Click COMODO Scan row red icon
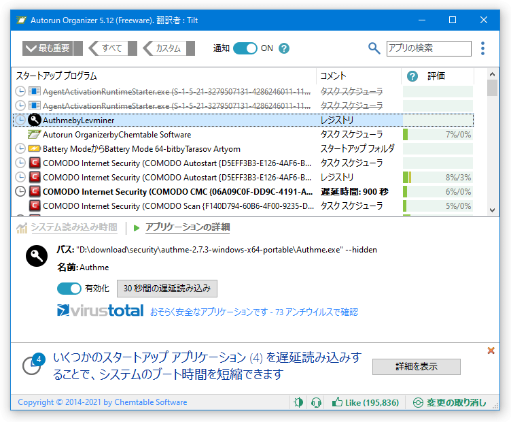The image size is (511, 422). pos(35,206)
